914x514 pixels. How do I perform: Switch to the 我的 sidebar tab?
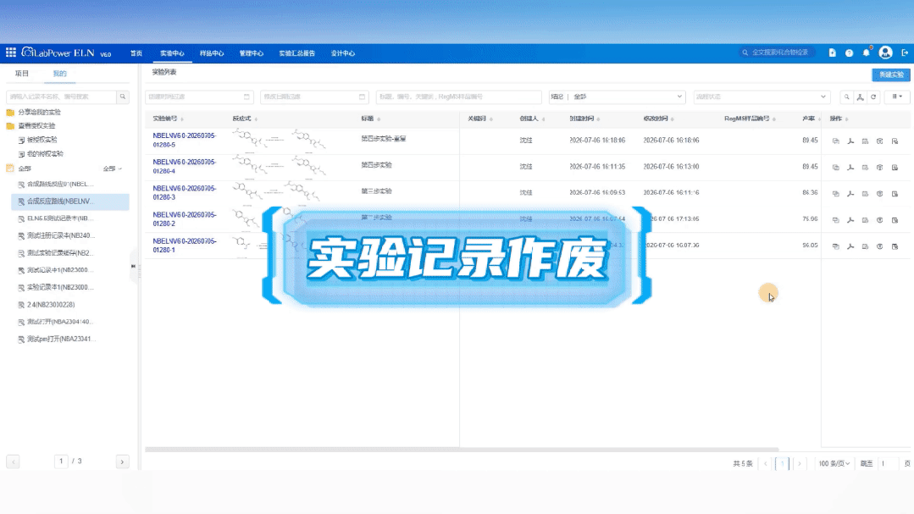[x=59, y=74]
